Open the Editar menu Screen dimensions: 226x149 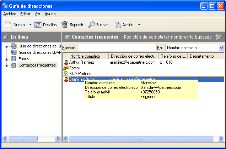pyautogui.click(x=25, y=14)
